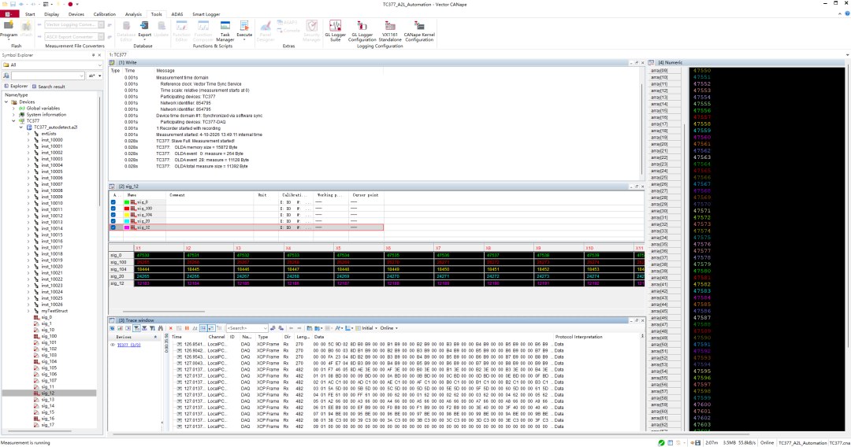Screen dimensions: 851x447
Task: Expand the Global variables node
Action: tap(13, 109)
